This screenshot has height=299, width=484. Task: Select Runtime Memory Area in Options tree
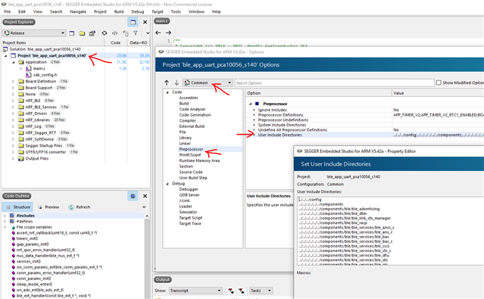199,160
